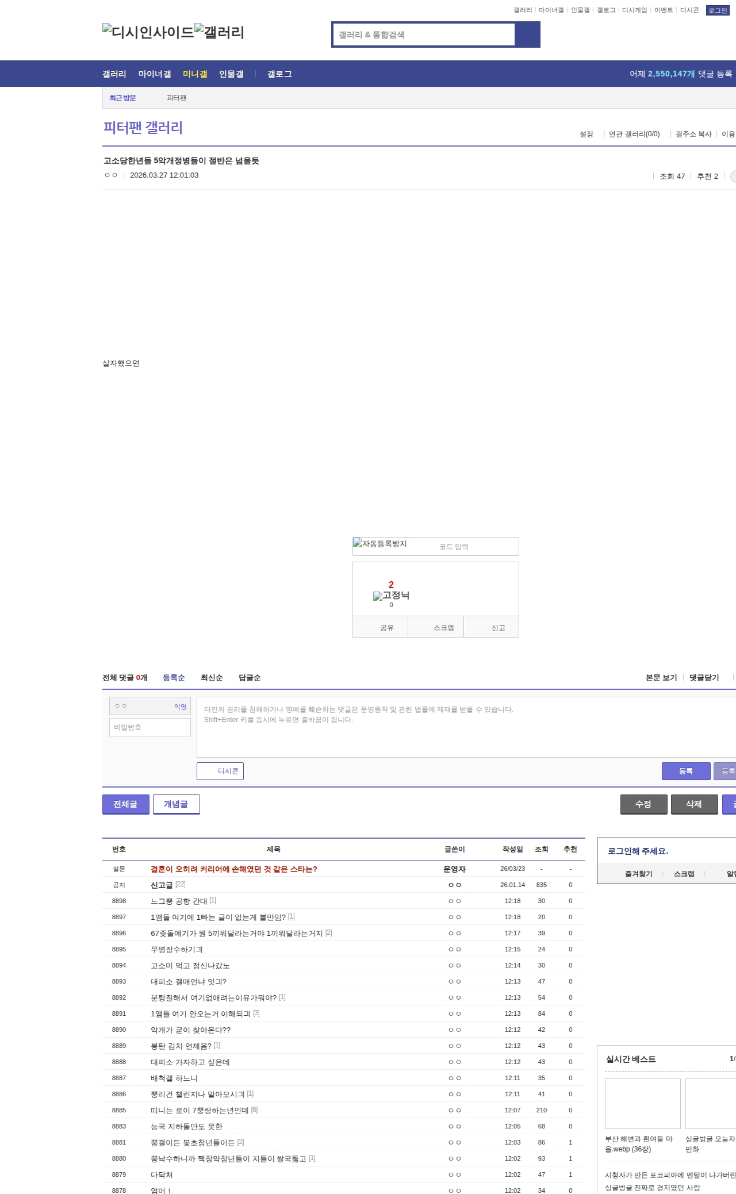Viewport: 736px width, 1194px height.
Task: Open survey post 결혼이 오히려 커리어에 손해였던 것 같은 스타는?
Action: tap(234, 869)
